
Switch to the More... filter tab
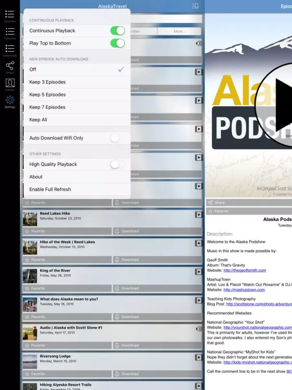click(179, 31)
